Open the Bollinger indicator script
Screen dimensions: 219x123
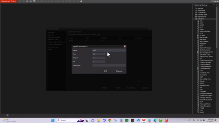coord(203,44)
